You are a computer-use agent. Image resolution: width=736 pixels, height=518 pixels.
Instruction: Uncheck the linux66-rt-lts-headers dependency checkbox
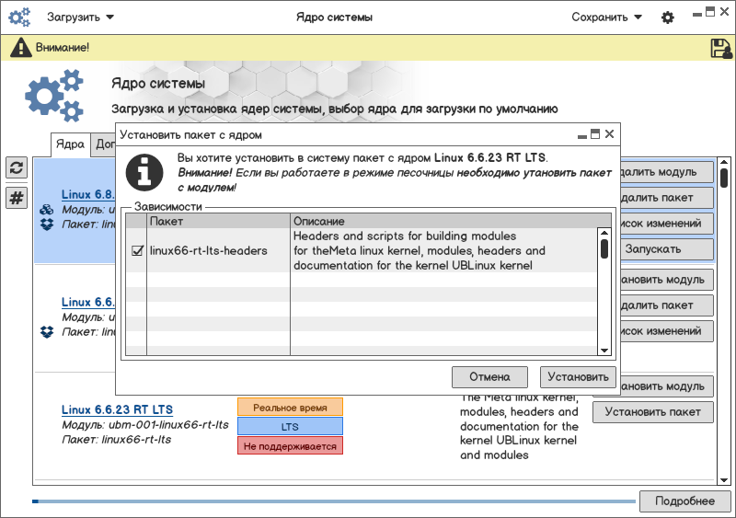coord(137,251)
